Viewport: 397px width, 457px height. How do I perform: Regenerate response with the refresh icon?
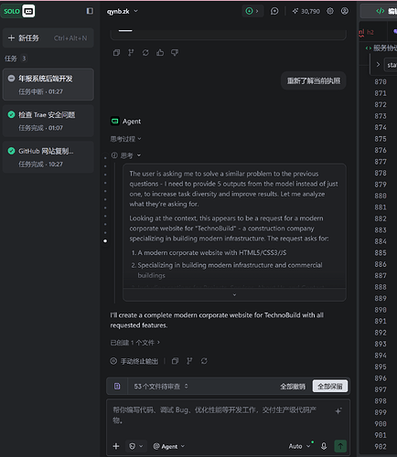pos(145,53)
